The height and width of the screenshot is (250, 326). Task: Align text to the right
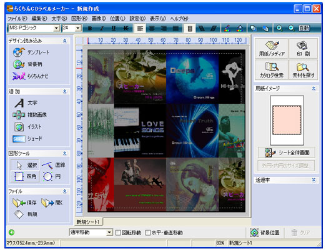164,28
